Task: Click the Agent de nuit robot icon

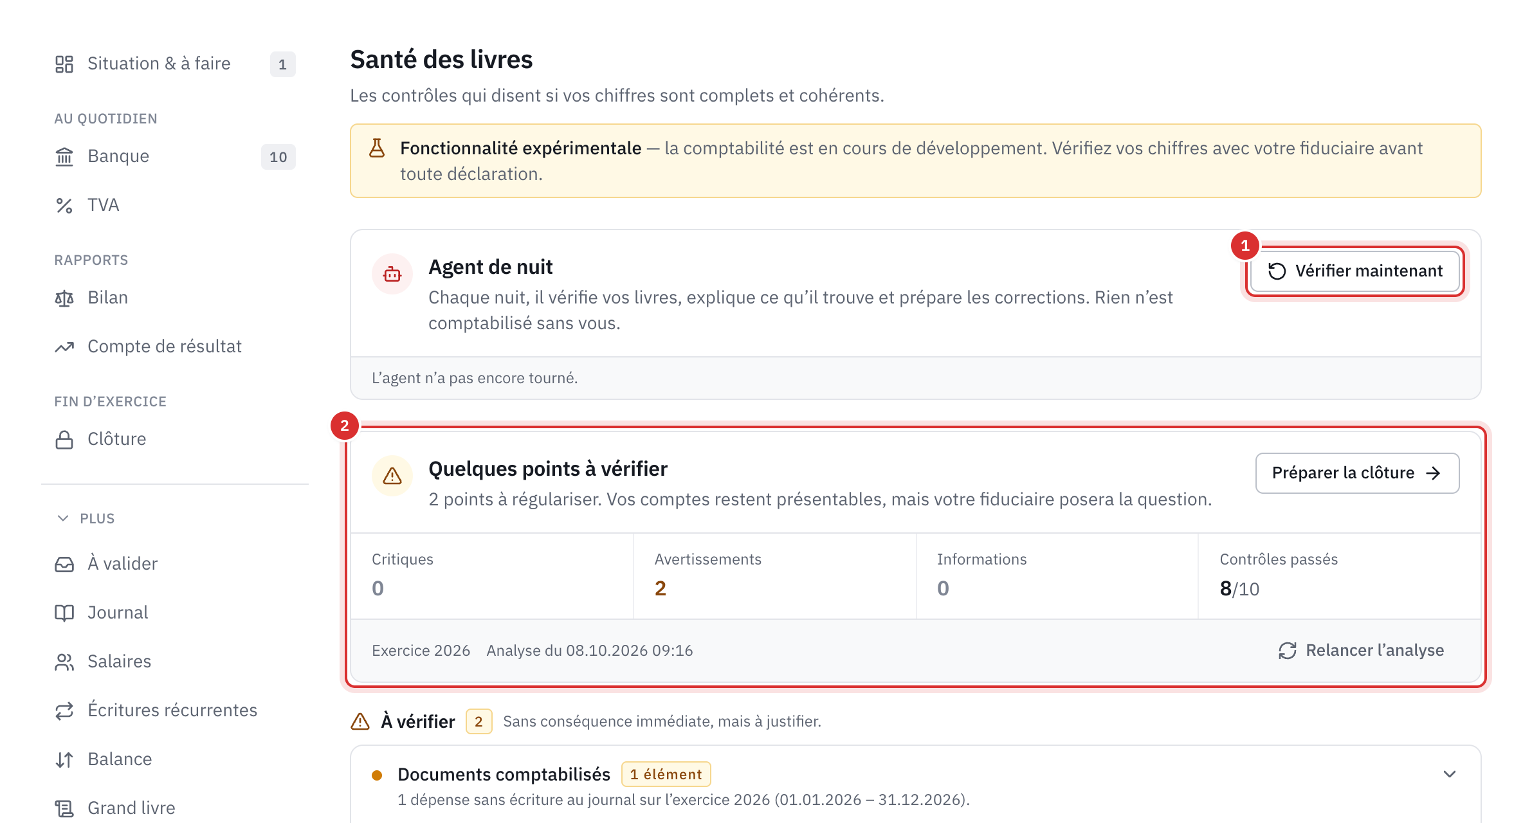Action: pos(392,274)
